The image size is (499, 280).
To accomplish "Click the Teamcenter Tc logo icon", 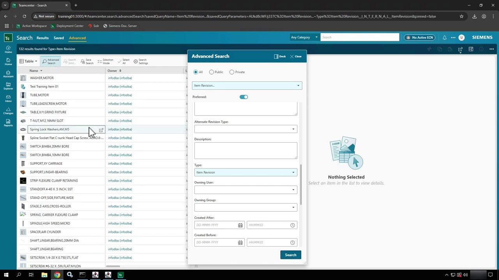I will [8, 38].
